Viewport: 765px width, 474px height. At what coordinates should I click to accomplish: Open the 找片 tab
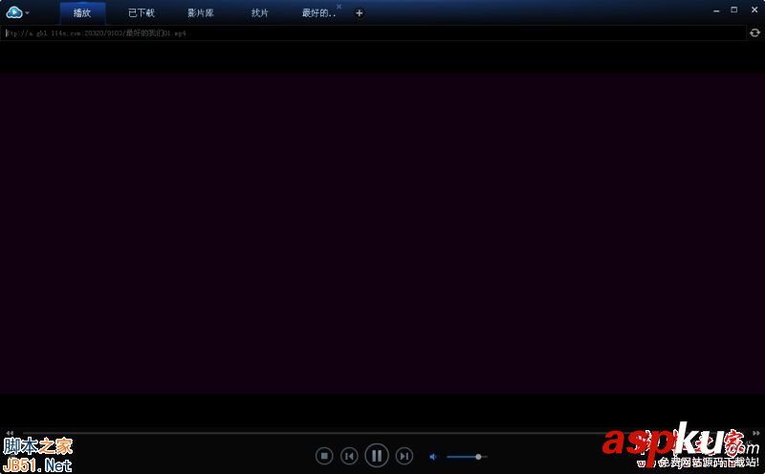[259, 13]
